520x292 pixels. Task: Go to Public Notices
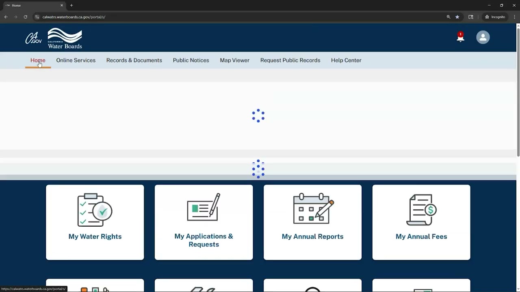coord(191,60)
